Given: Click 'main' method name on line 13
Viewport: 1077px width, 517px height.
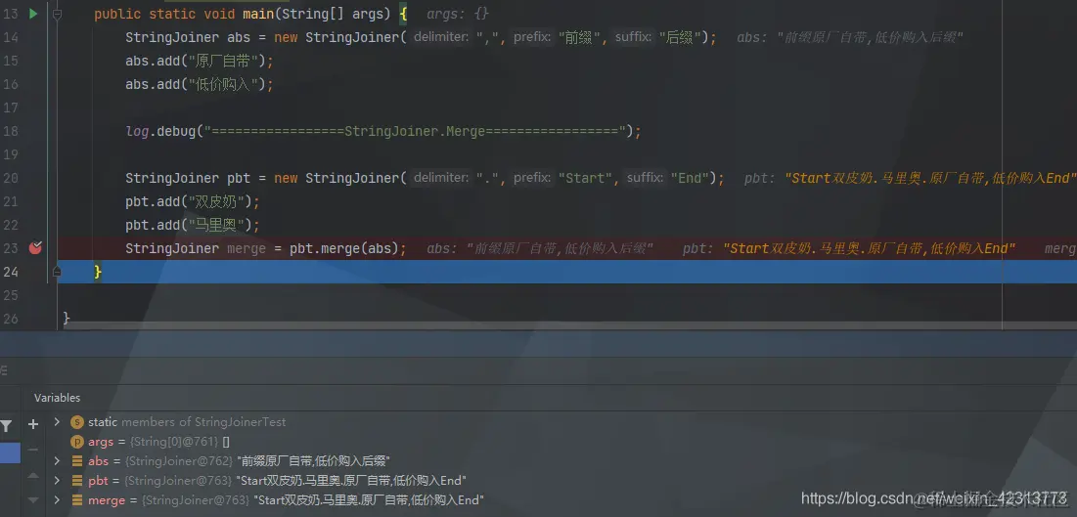Looking at the screenshot, I should pyautogui.click(x=257, y=14).
